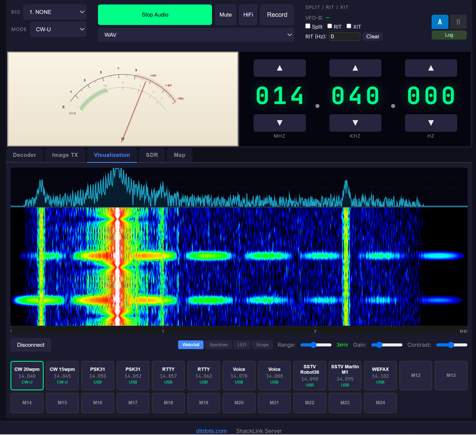Click the 000 Hz frequency digits
The height and width of the screenshot is (435, 476).
[x=431, y=96]
